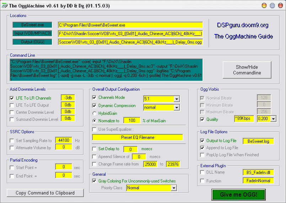Click the ~89Kbps bitrate estimate field
The height and width of the screenshot is (203, 286).
pos(244,119)
